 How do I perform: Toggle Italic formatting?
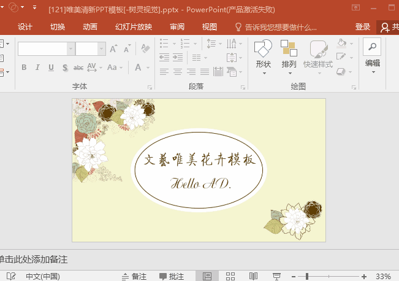pyautogui.click(x=37, y=67)
